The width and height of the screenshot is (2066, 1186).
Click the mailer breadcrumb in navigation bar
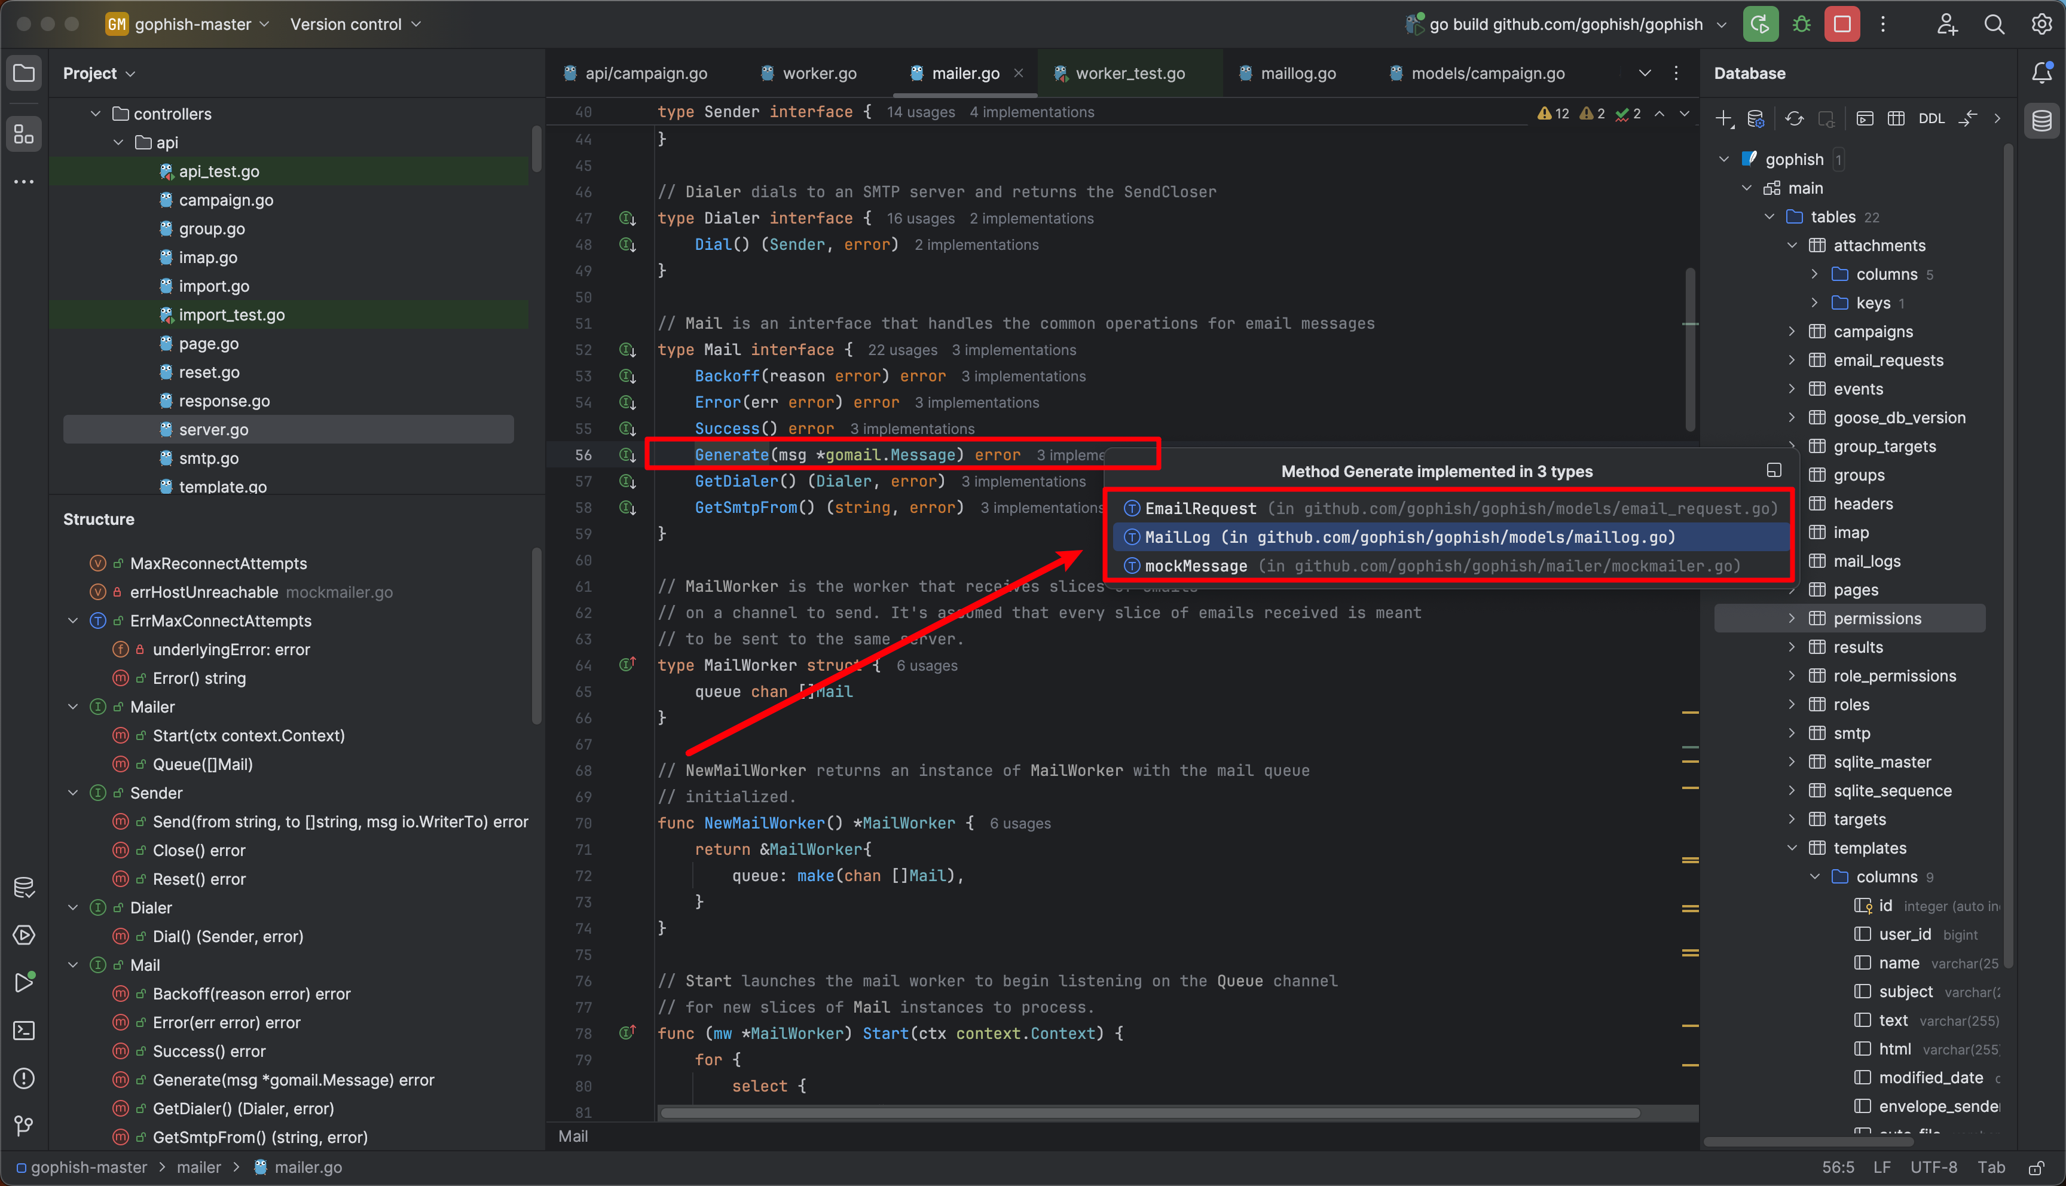(x=198, y=1167)
